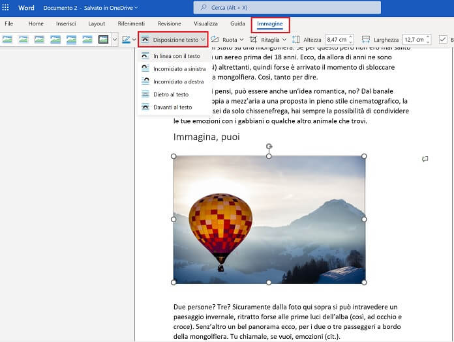Click the image rotation handle
Screen dimensions: 454x342
pyautogui.click(x=269, y=147)
